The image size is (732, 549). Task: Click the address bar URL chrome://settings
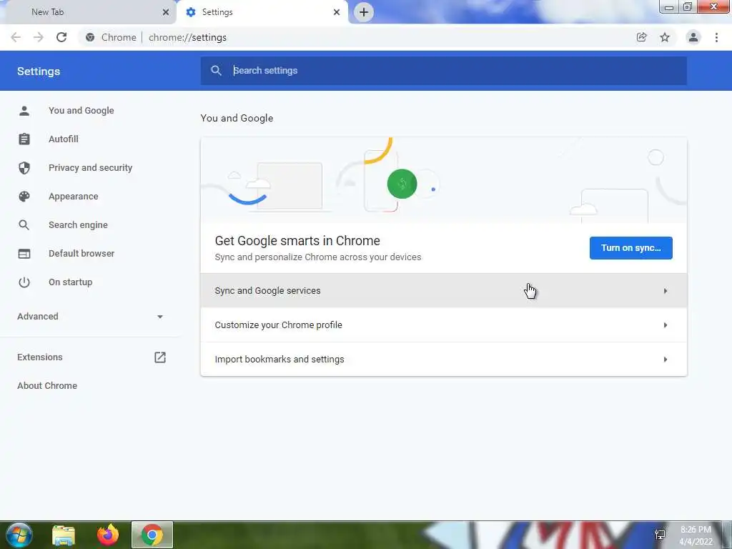[188, 37]
